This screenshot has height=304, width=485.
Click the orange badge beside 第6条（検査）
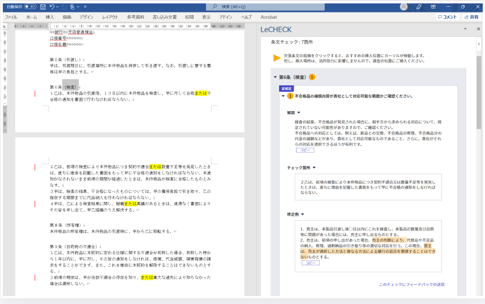312,77
